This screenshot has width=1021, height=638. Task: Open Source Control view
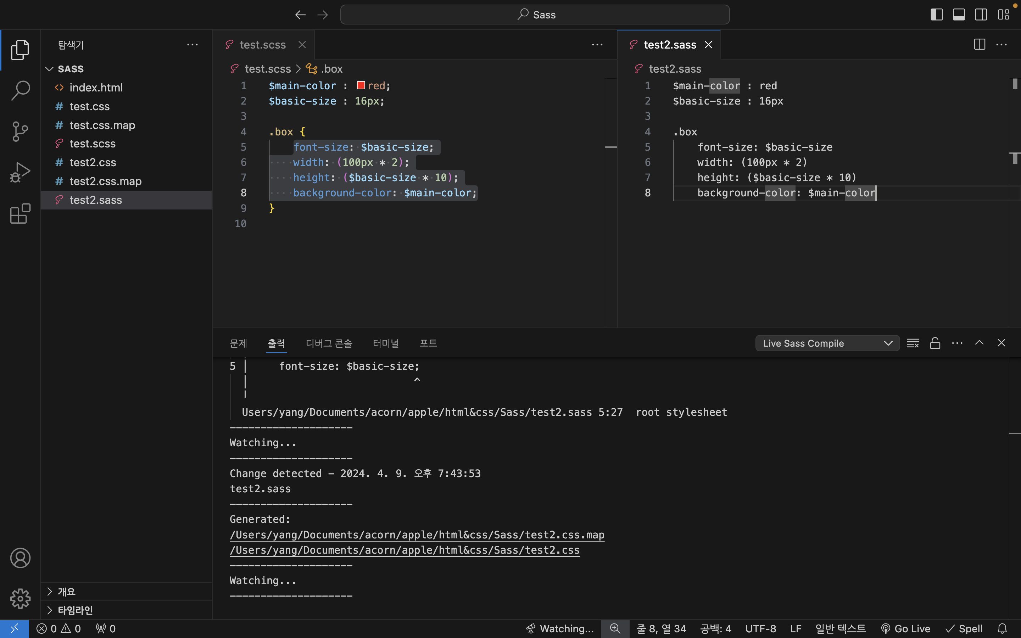pos(20,131)
